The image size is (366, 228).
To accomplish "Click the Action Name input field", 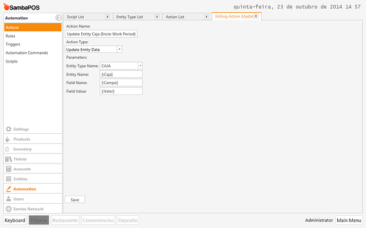I will point(101,34).
